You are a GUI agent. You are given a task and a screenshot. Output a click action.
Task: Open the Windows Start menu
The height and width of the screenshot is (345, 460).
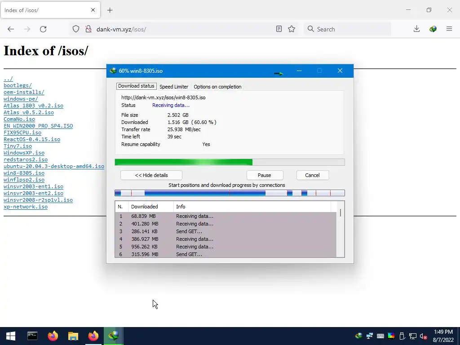point(11,336)
